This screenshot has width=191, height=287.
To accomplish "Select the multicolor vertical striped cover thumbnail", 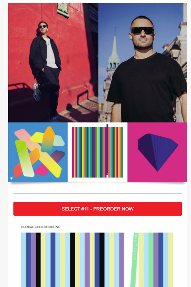I will [x=97, y=152].
